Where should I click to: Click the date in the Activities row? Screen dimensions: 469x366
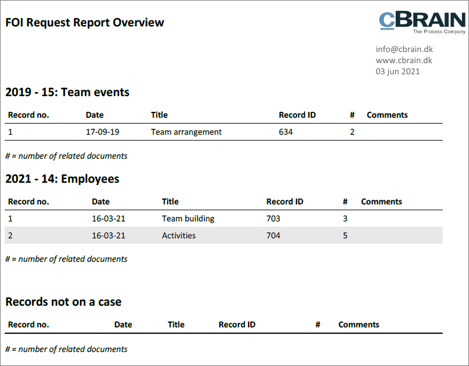pyautogui.click(x=108, y=235)
